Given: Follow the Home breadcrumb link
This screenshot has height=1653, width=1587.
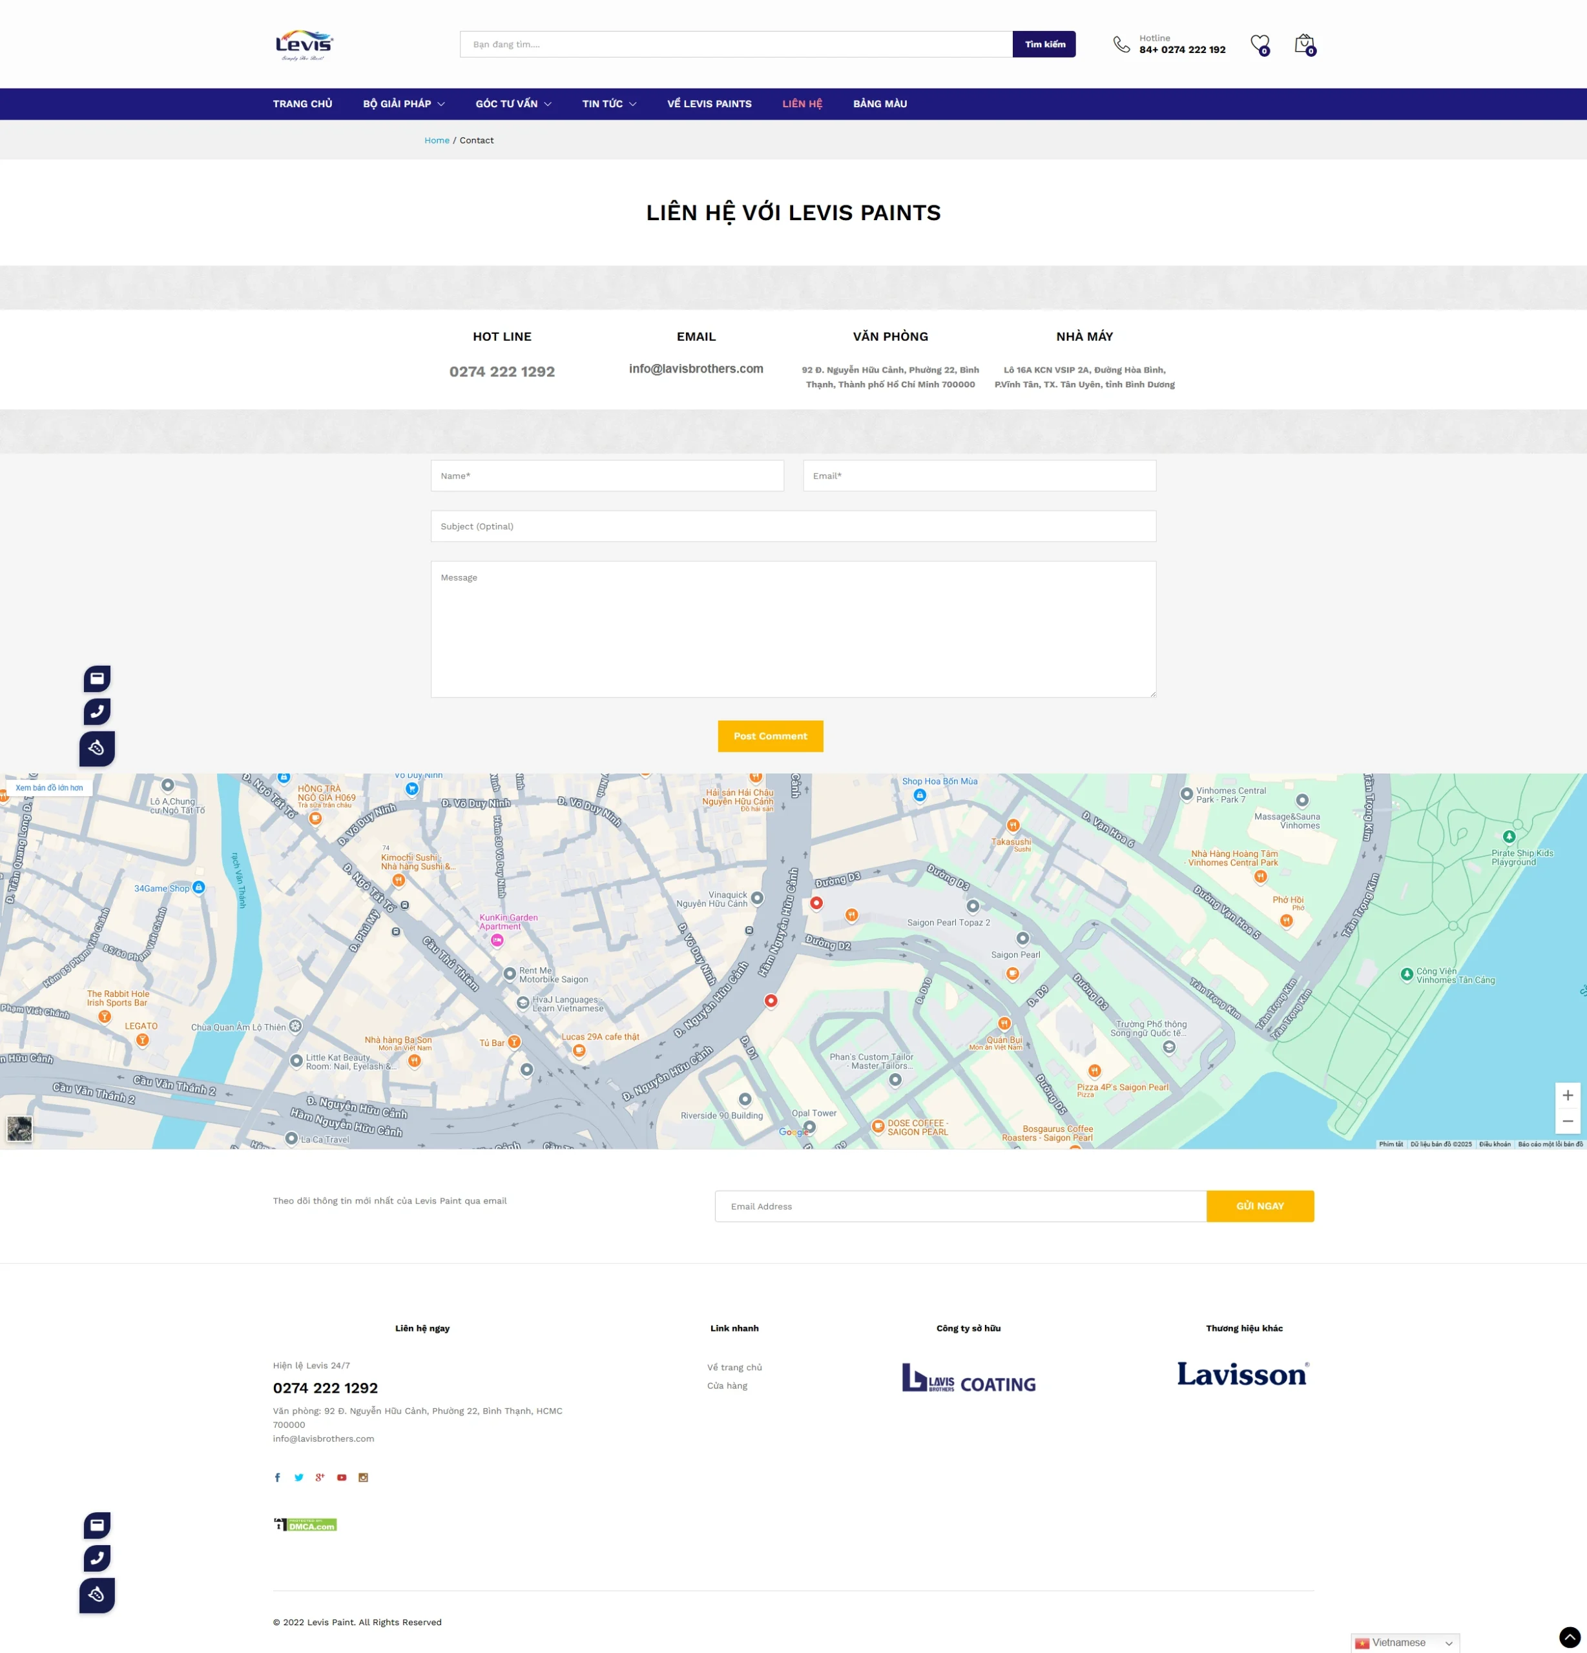Looking at the screenshot, I should click(x=437, y=140).
